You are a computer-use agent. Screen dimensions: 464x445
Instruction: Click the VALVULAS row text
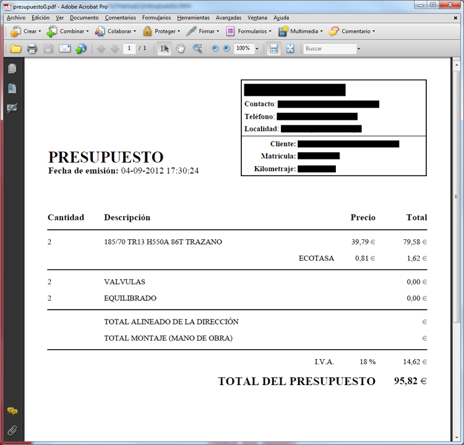pyautogui.click(x=124, y=282)
